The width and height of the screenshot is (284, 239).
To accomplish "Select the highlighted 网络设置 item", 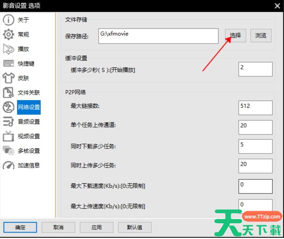I will pyautogui.click(x=29, y=107).
